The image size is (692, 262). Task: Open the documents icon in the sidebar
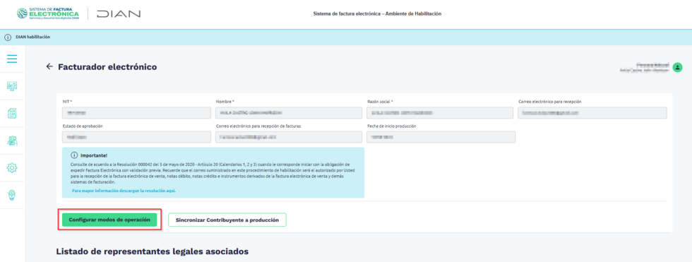pos(13,114)
